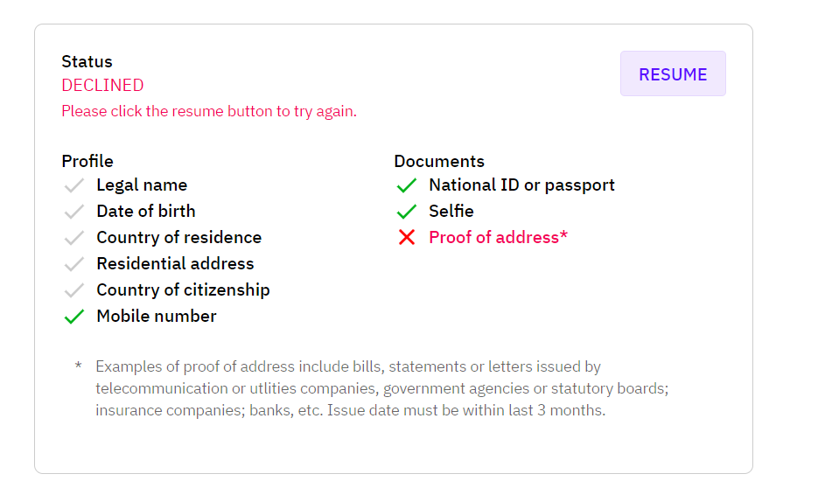Viewport: 832px width, 495px height.
Task: Click the green checkmark beside National ID or passport
Action: [407, 185]
